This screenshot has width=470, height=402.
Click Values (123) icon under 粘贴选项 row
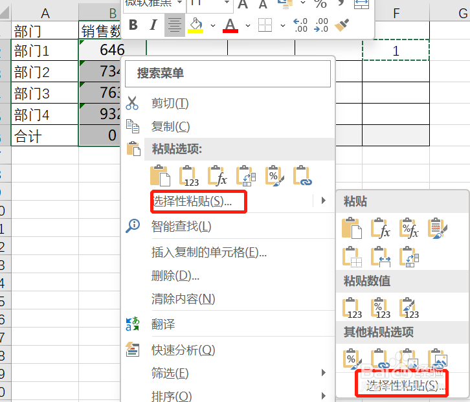click(189, 175)
